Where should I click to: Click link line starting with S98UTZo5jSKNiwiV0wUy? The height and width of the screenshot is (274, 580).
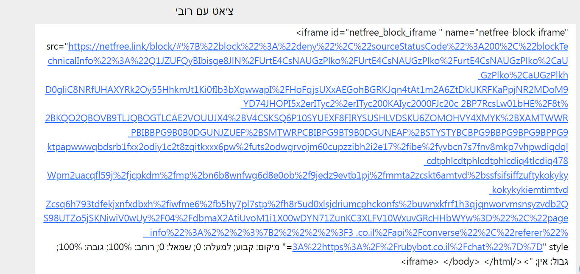[x=306, y=218]
